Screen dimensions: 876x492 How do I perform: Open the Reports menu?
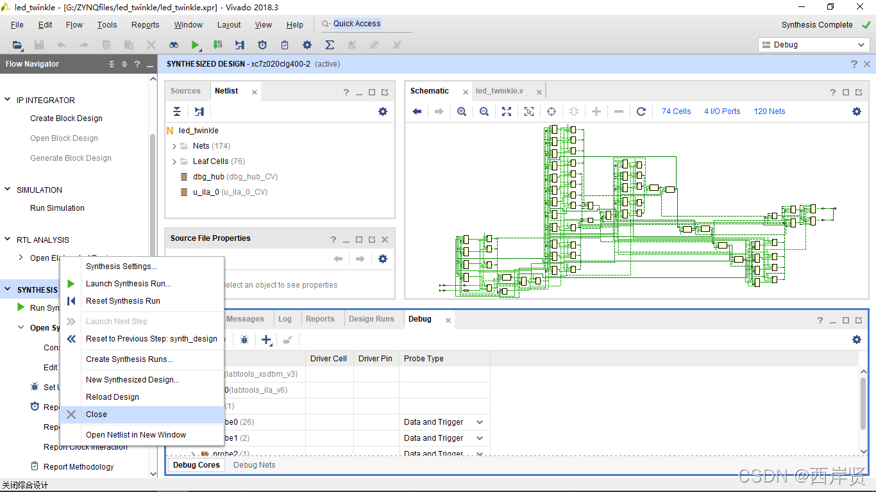pyautogui.click(x=146, y=25)
